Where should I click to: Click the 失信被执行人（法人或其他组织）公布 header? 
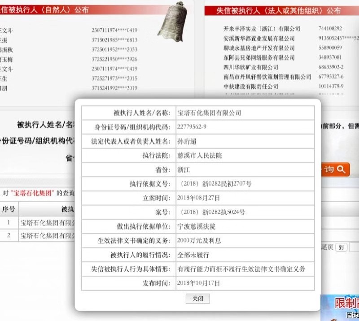(x=279, y=11)
